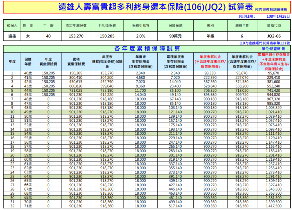Select the death benefit cell 599,040
The image size is (292, 210).
click(107, 86)
